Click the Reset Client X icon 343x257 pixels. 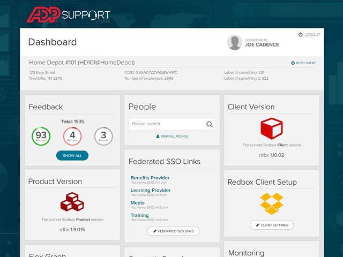coord(293,63)
